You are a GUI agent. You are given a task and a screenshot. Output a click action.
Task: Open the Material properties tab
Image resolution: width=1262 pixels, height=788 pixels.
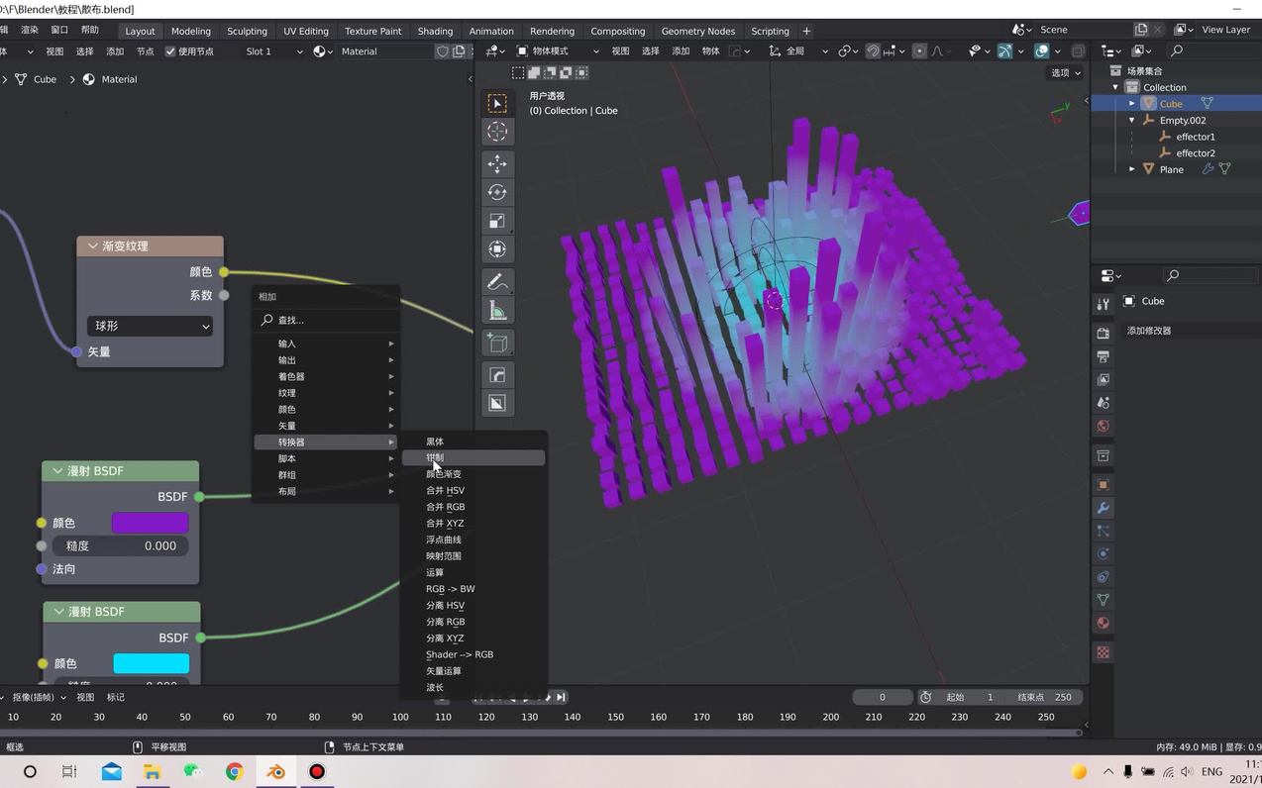pos(1103,623)
